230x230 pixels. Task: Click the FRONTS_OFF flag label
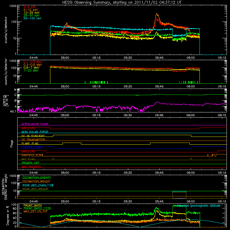pos(30,163)
